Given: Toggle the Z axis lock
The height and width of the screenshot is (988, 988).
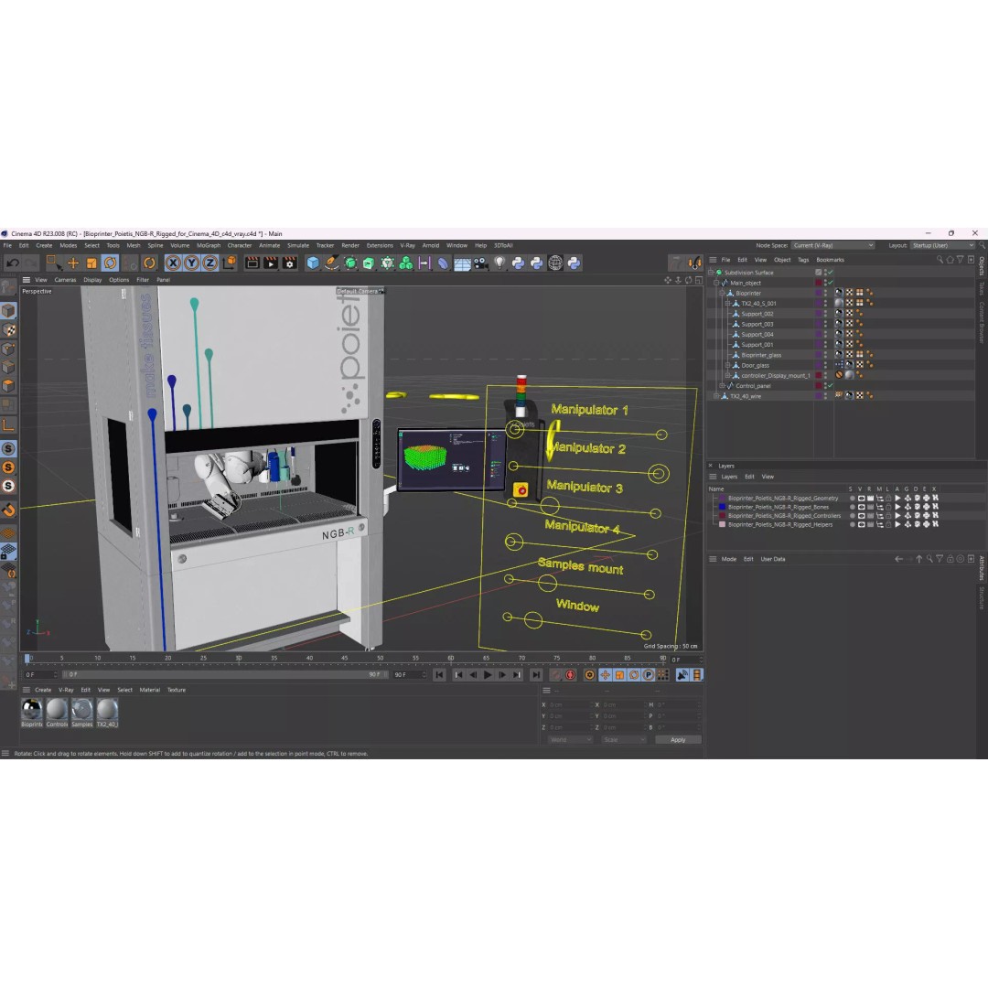Looking at the screenshot, I should pyautogui.click(x=209, y=263).
